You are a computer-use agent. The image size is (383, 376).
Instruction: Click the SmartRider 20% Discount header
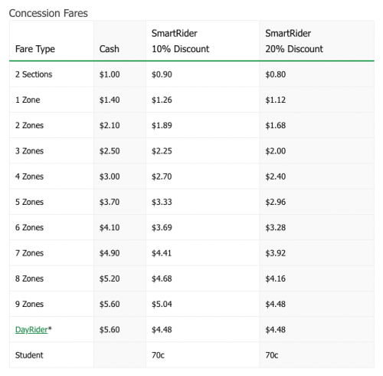coord(294,41)
